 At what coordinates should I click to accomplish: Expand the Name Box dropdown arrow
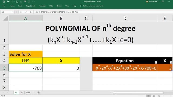pyautogui.click(x=13, y=12)
